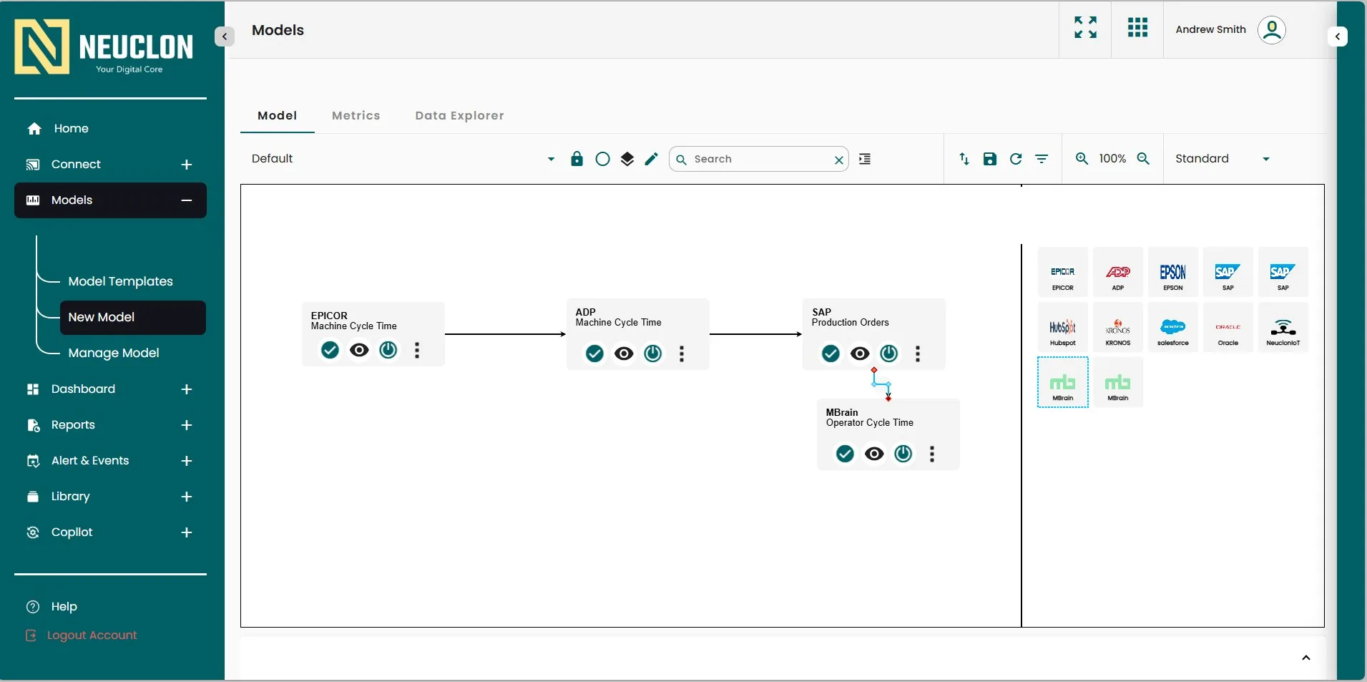The height and width of the screenshot is (682, 1367).
Task: Select ADP connector tile in palette
Action: [x=1118, y=272]
